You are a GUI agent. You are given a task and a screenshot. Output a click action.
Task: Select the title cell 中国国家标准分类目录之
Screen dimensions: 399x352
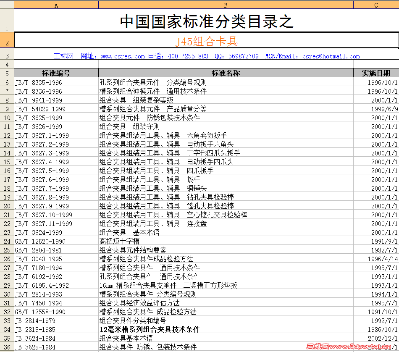click(x=207, y=21)
